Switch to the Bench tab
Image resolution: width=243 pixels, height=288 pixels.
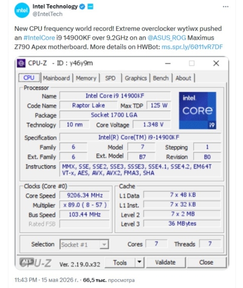click(161, 78)
